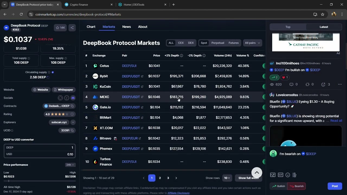This screenshot has height=195, width=347.
Task: Click the browser reload button
Action: click(x=21, y=14)
